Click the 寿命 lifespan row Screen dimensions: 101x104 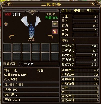[x=31, y=100]
